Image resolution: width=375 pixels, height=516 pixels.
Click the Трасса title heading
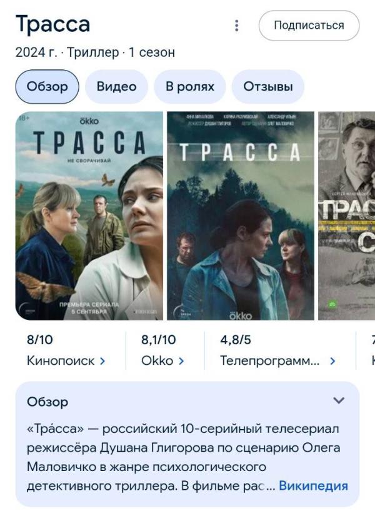[52, 24]
